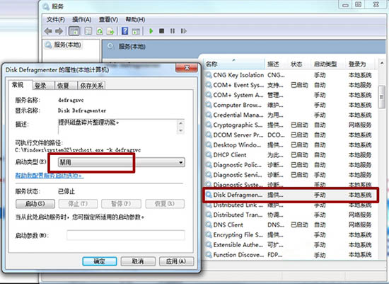Select the Distributed Transaction Coordinator row
Viewport: 389px width, 284px height.
coord(289,215)
